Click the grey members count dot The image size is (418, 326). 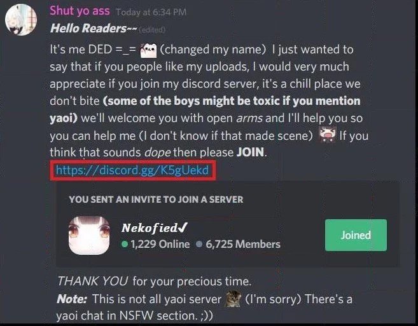(x=199, y=244)
